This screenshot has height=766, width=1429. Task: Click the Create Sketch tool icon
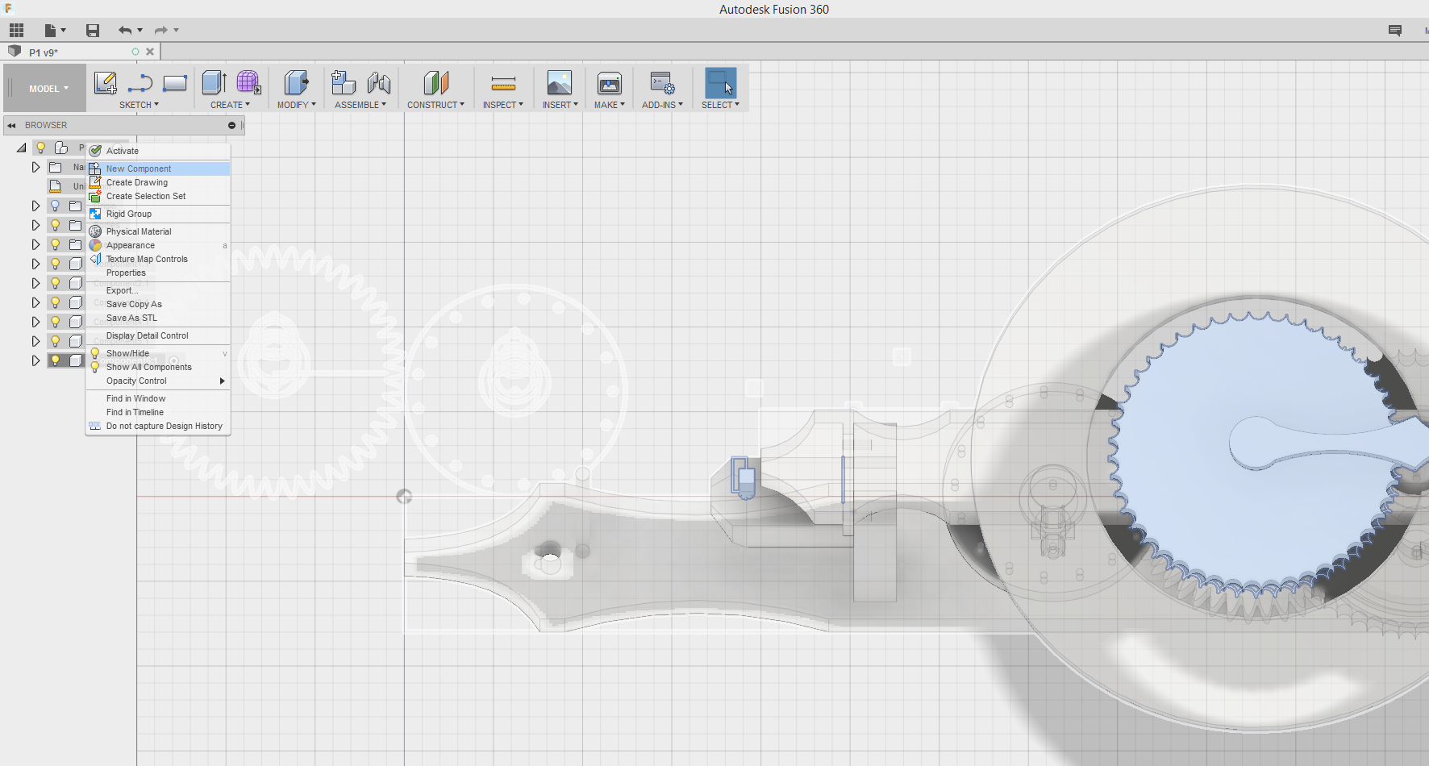click(106, 83)
